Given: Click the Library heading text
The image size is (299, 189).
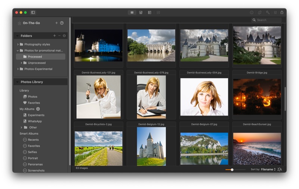Looking at the screenshot, I should pos(24,91).
